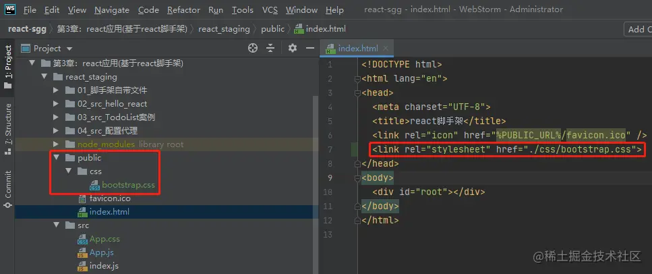The width and height of the screenshot is (652, 274).
Task: Open the Help menu
Action: (x=334, y=9)
